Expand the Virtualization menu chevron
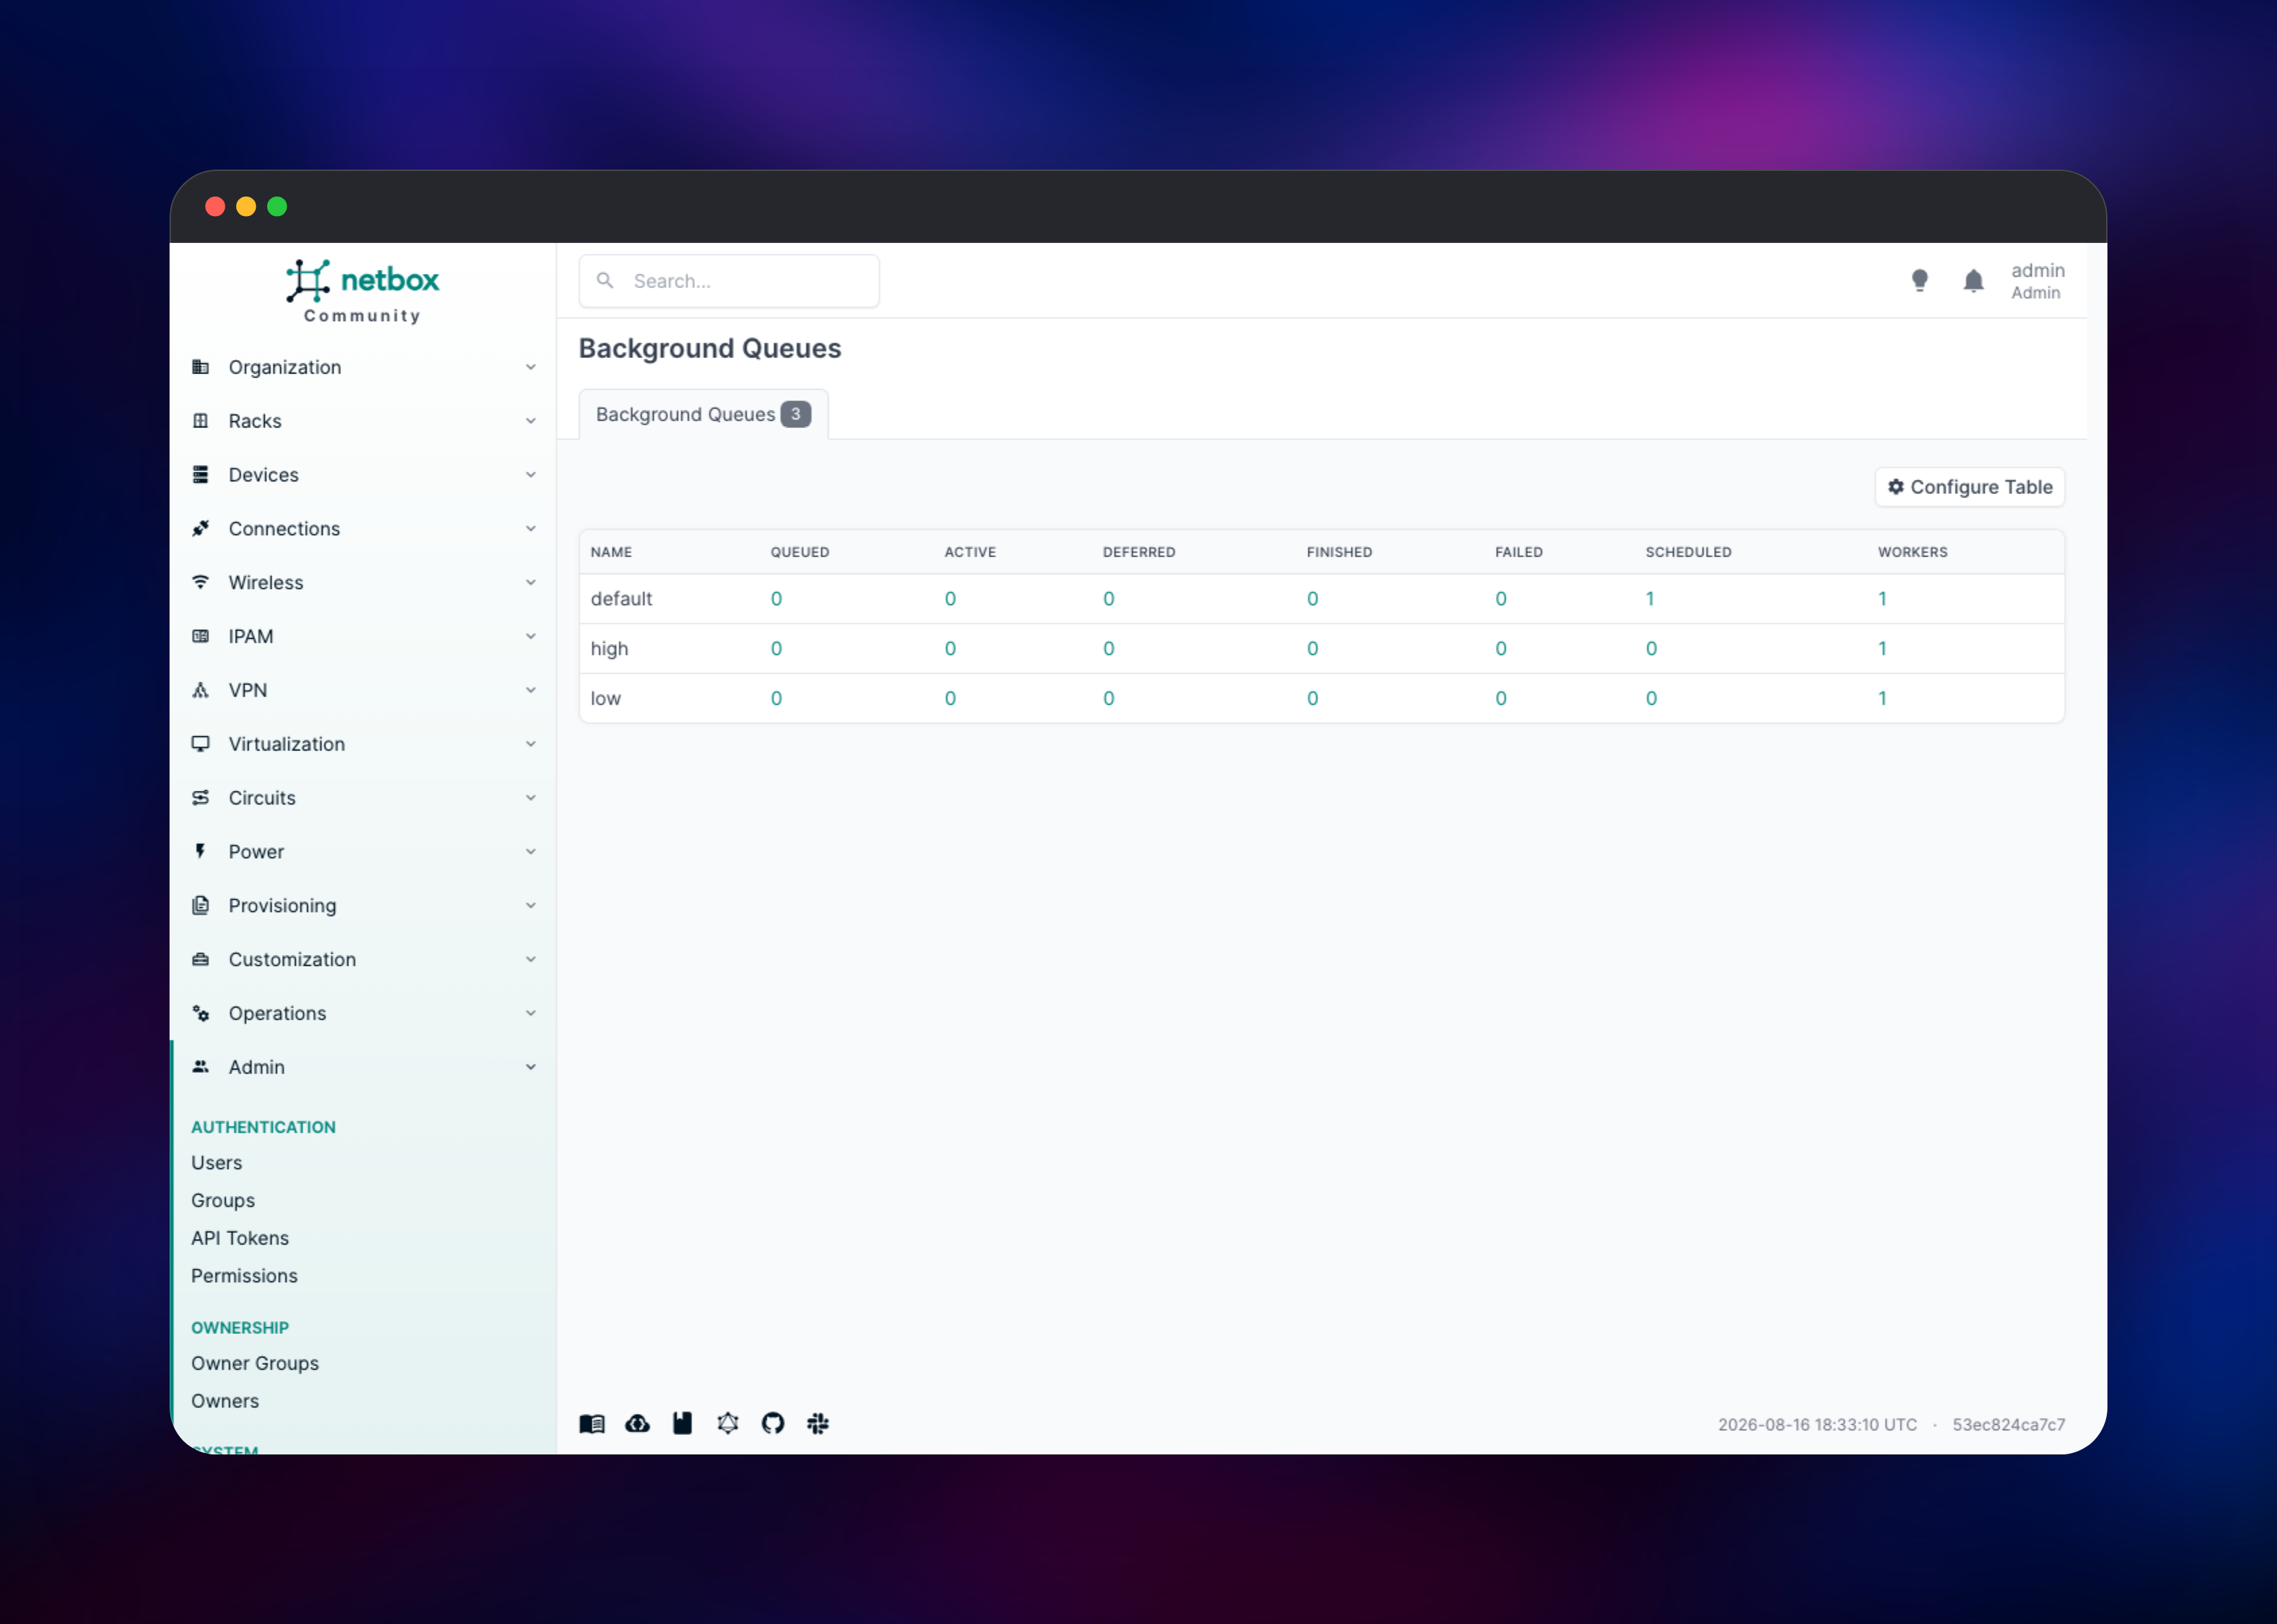 (x=531, y=744)
